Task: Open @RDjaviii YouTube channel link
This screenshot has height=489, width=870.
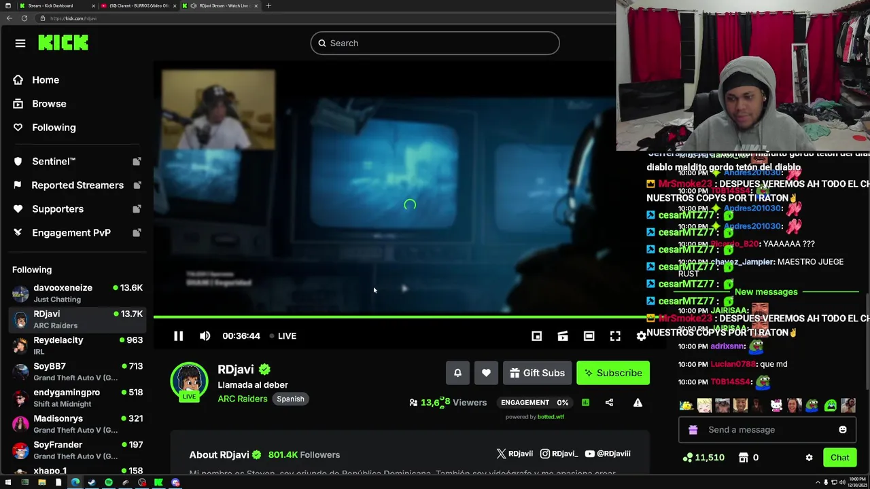Action: click(608, 454)
